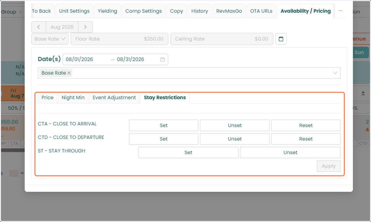
Task: Click Aug 2026 month label
Action: [x=62, y=27]
